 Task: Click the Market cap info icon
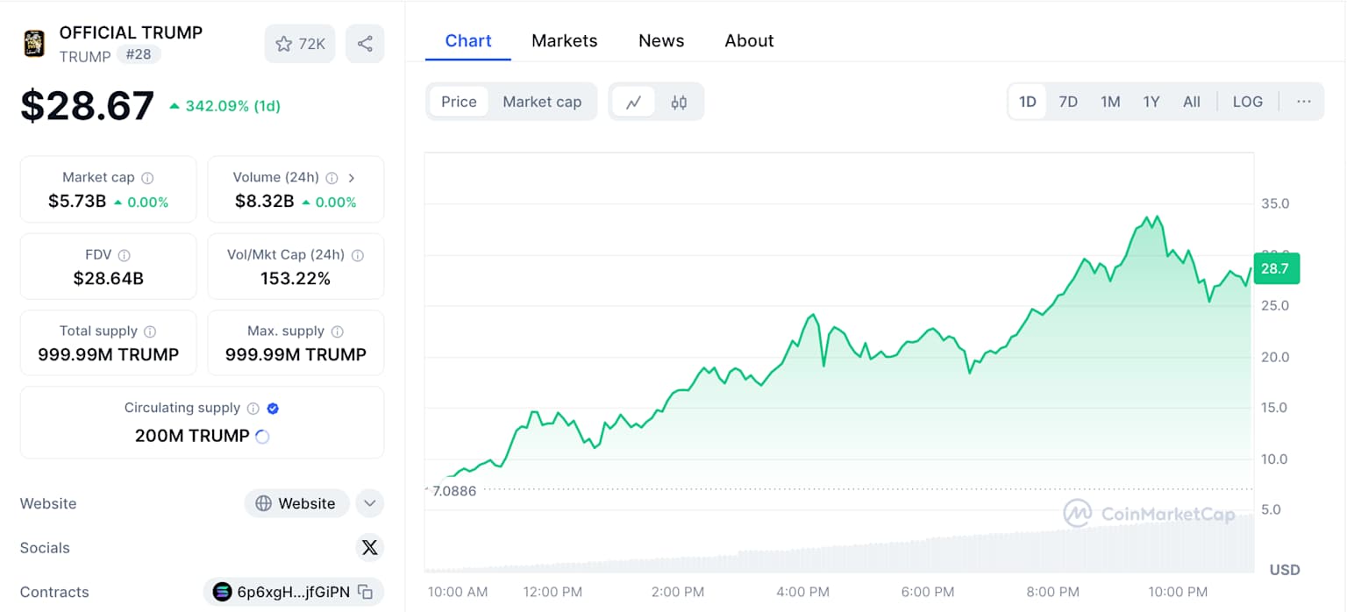[147, 178]
